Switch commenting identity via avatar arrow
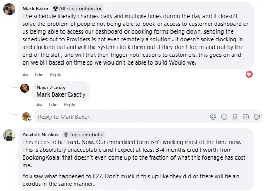The width and height of the screenshot is (267, 191). click(x=29, y=120)
